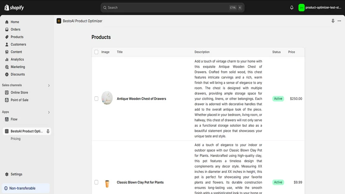
Task: Open the three-dot more actions menu
Action: [x=339, y=21]
